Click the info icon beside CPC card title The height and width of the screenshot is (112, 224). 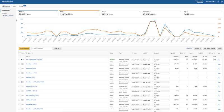tap(187, 12)
